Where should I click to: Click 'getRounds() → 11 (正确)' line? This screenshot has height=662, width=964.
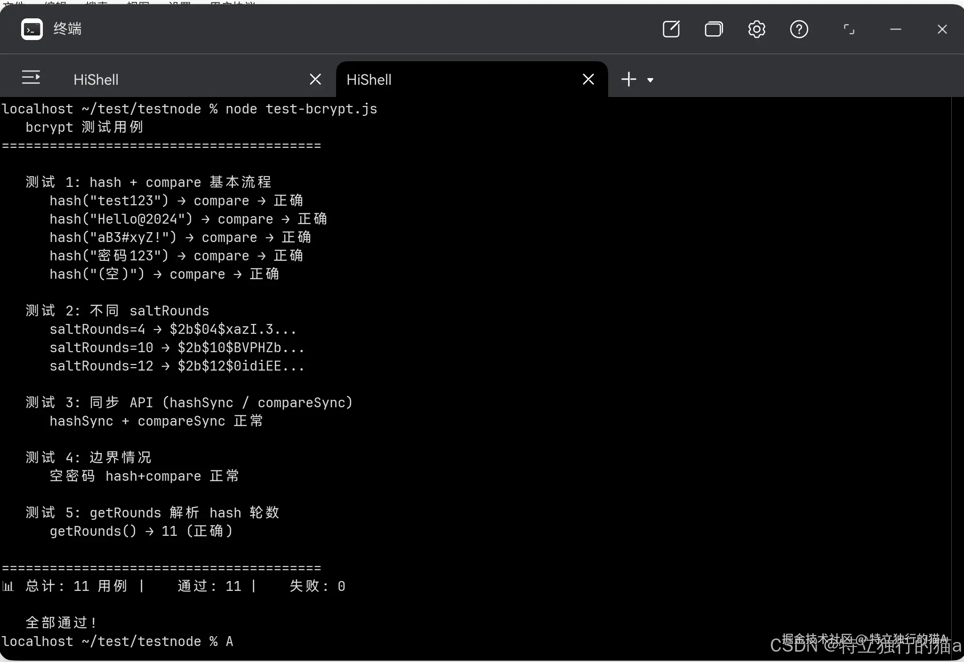coord(141,531)
